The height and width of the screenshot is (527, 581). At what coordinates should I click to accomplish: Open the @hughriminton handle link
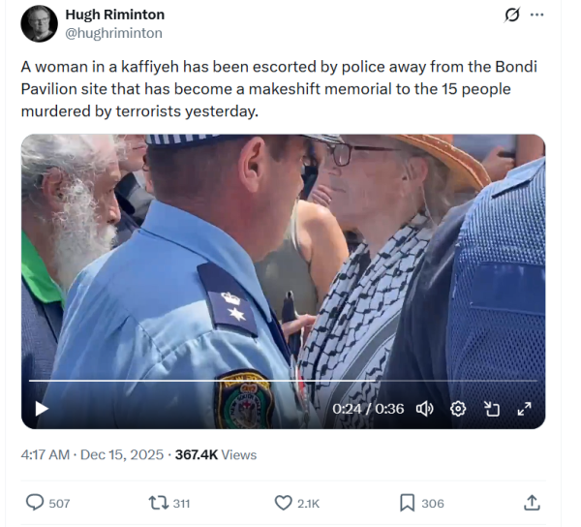(113, 33)
